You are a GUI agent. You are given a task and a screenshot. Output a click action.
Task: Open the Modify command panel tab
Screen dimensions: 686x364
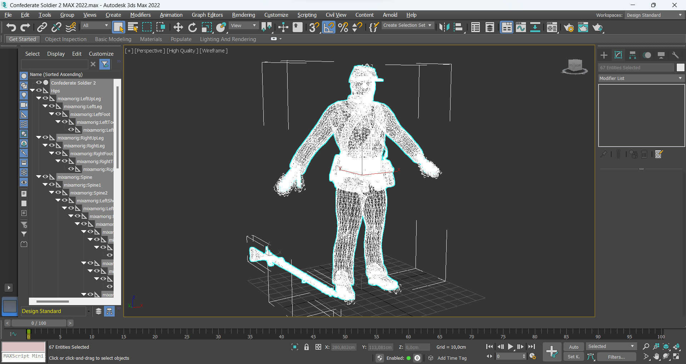[x=618, y=55]
